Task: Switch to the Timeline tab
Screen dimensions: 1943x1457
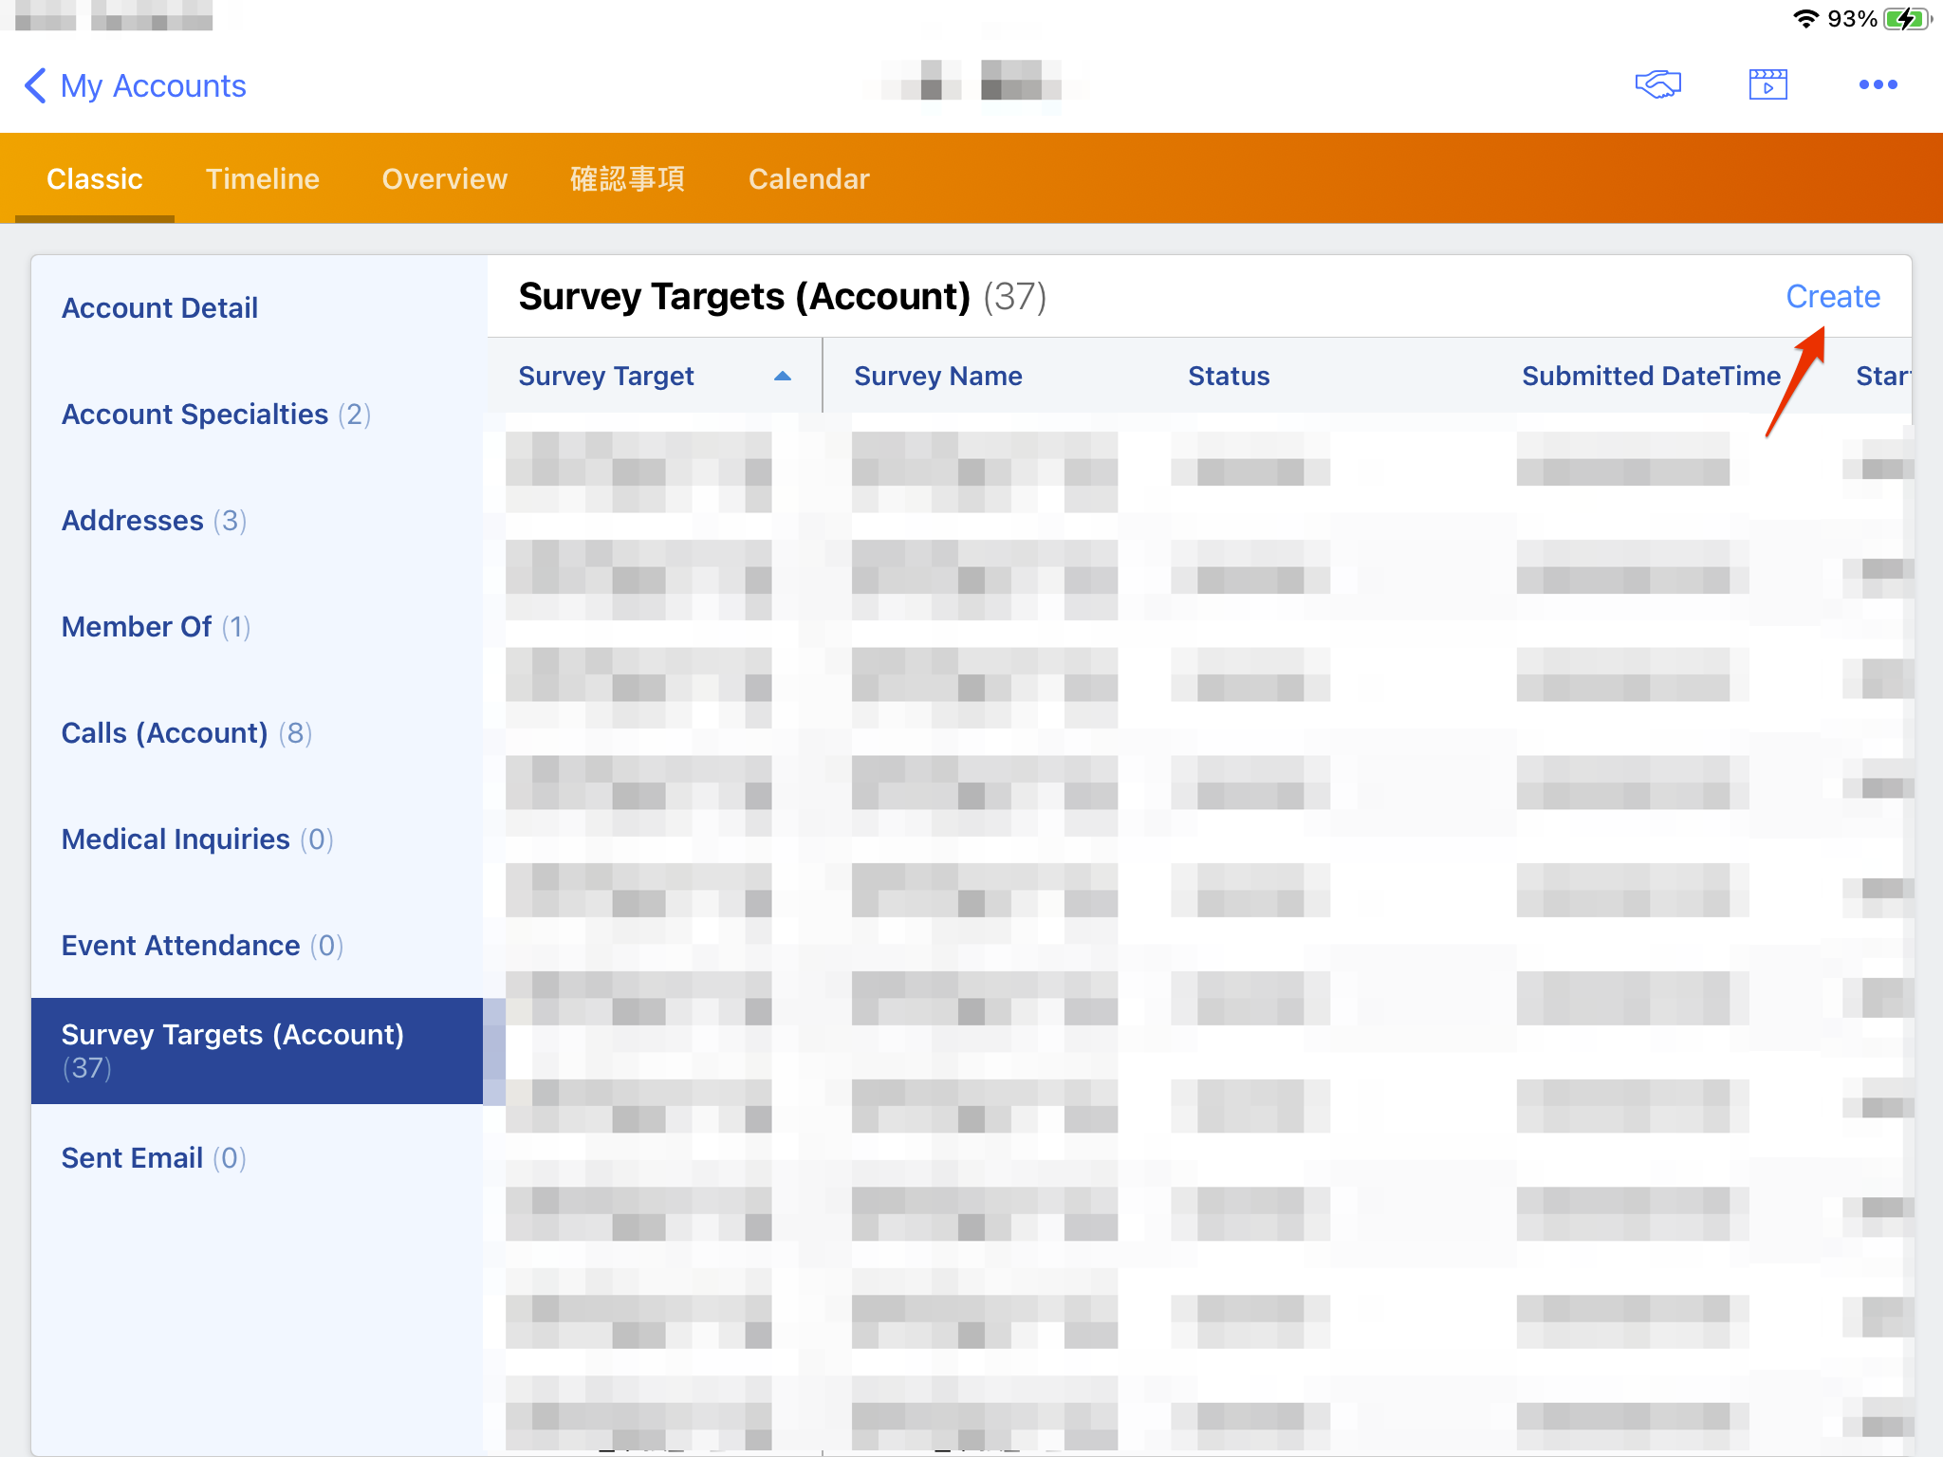Action: (262, 178)
